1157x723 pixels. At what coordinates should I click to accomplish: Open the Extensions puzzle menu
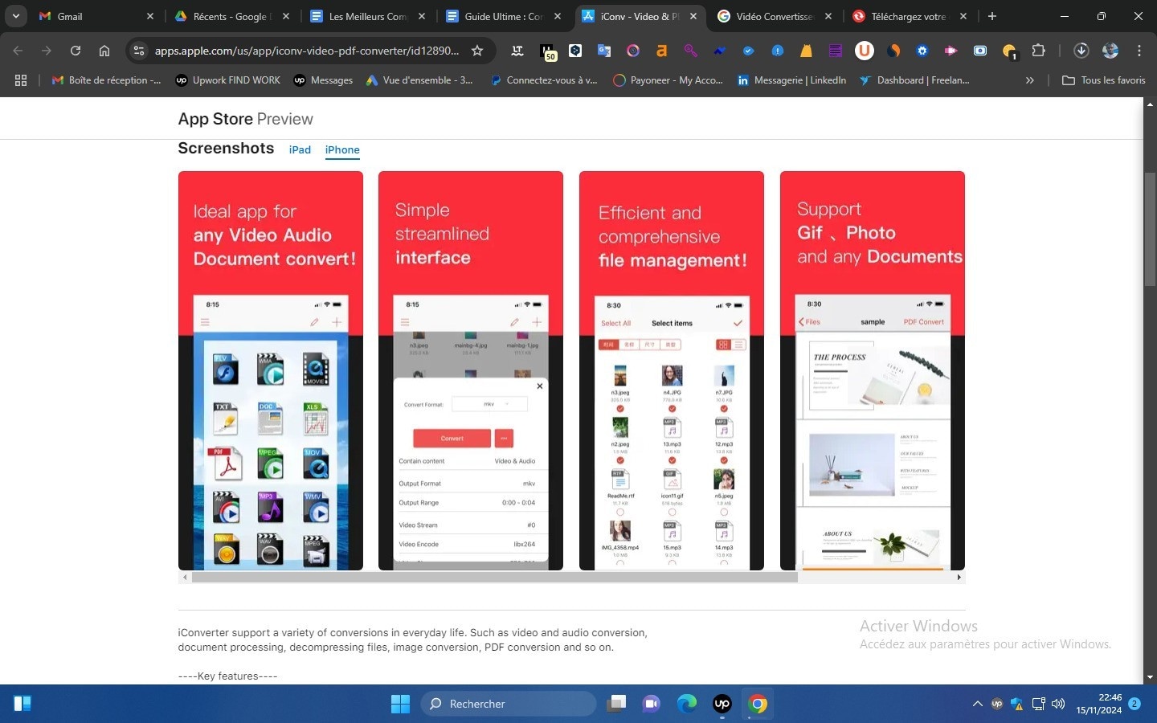[x=1038, y=51]
